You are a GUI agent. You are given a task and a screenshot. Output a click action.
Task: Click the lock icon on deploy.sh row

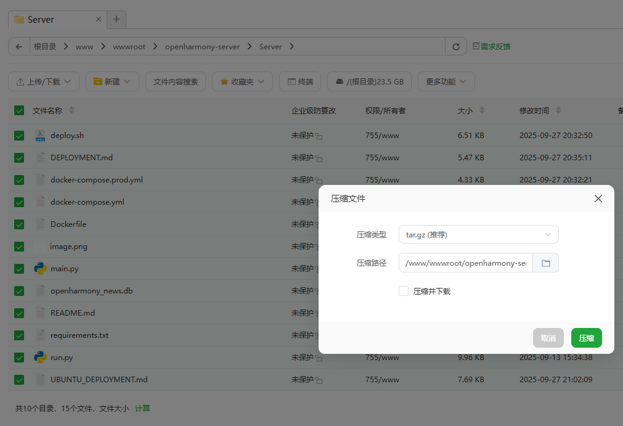[x=319, y=136]
